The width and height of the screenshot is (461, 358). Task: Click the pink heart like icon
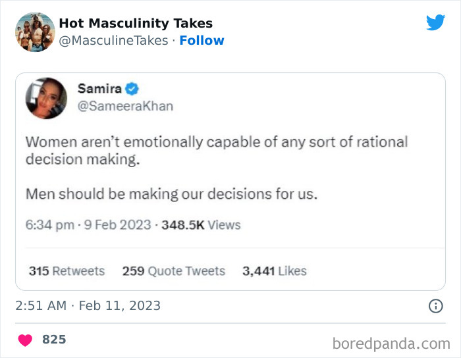(x=25, y=340)
